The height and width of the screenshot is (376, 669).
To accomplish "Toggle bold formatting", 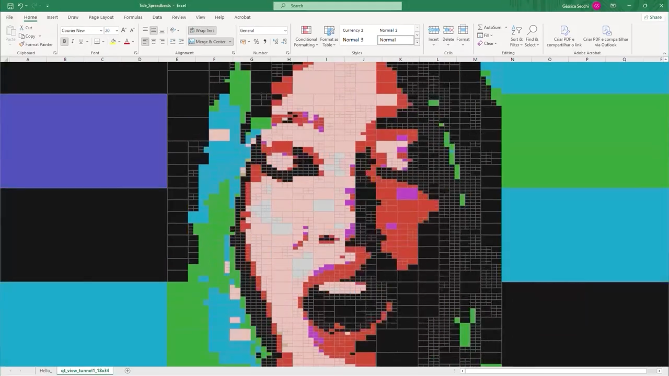I will [64, 41].
